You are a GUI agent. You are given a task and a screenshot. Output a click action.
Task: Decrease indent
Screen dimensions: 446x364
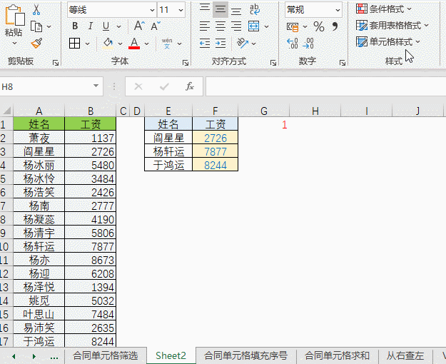[x=205, y=44]
